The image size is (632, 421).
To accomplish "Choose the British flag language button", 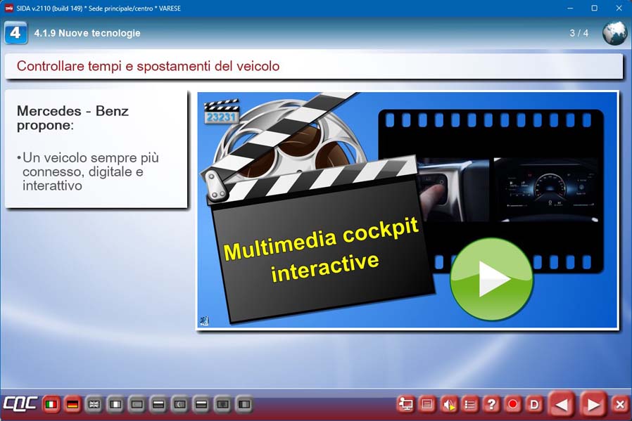I will click(x=94, y=404).
